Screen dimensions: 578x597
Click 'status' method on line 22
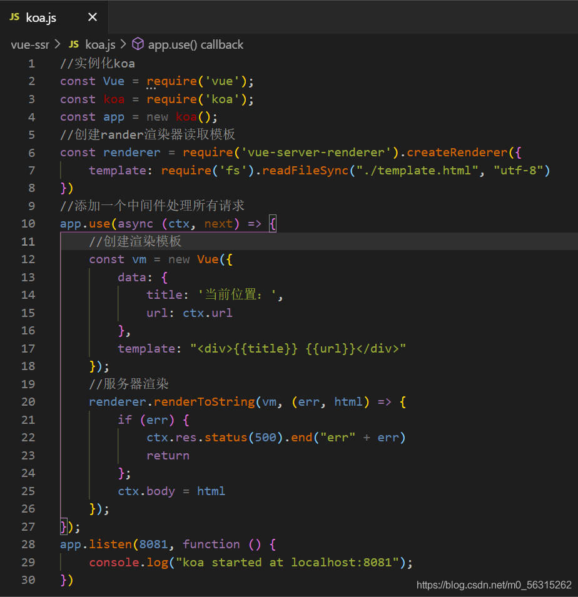tap(226, 438)
